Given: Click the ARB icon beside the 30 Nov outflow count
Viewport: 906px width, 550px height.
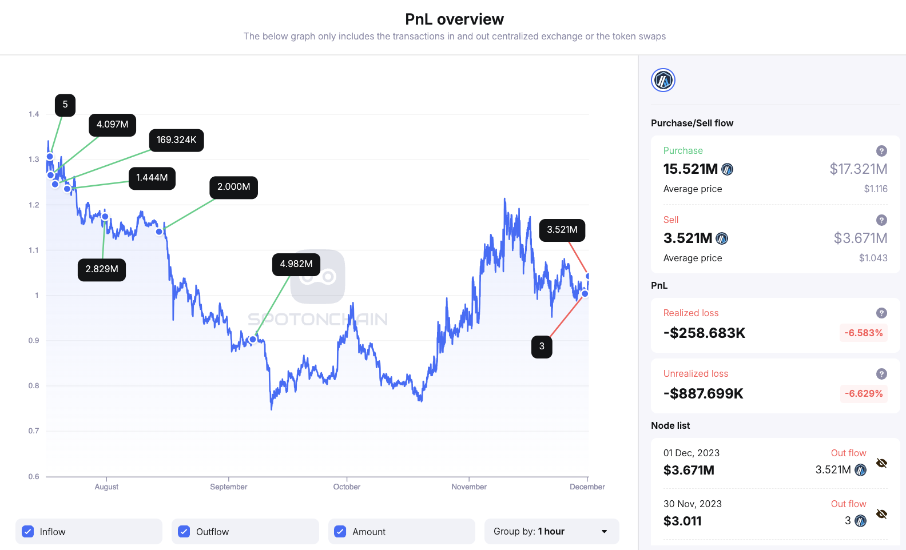Looking at the screenshot, I should click(x=861, y=521).
